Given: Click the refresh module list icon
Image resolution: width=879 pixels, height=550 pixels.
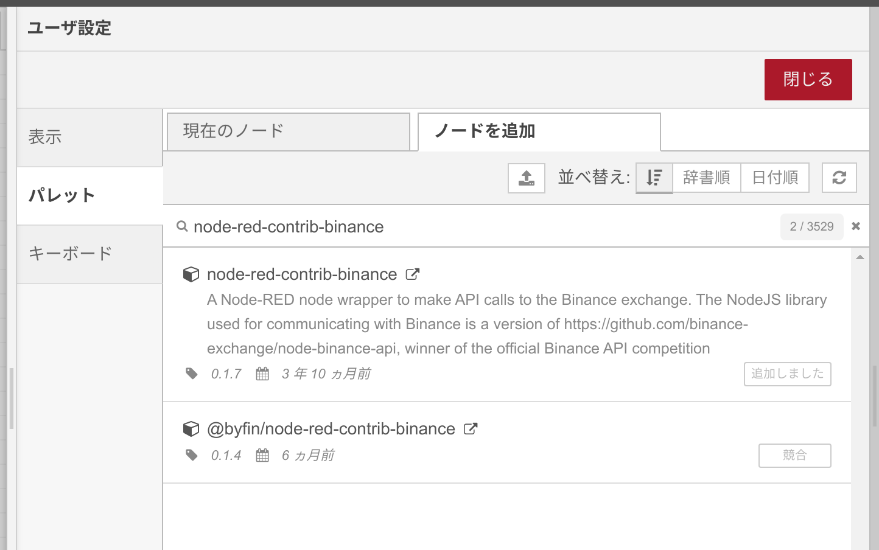Looking at the screenshot, I should [x=839, y=178].
